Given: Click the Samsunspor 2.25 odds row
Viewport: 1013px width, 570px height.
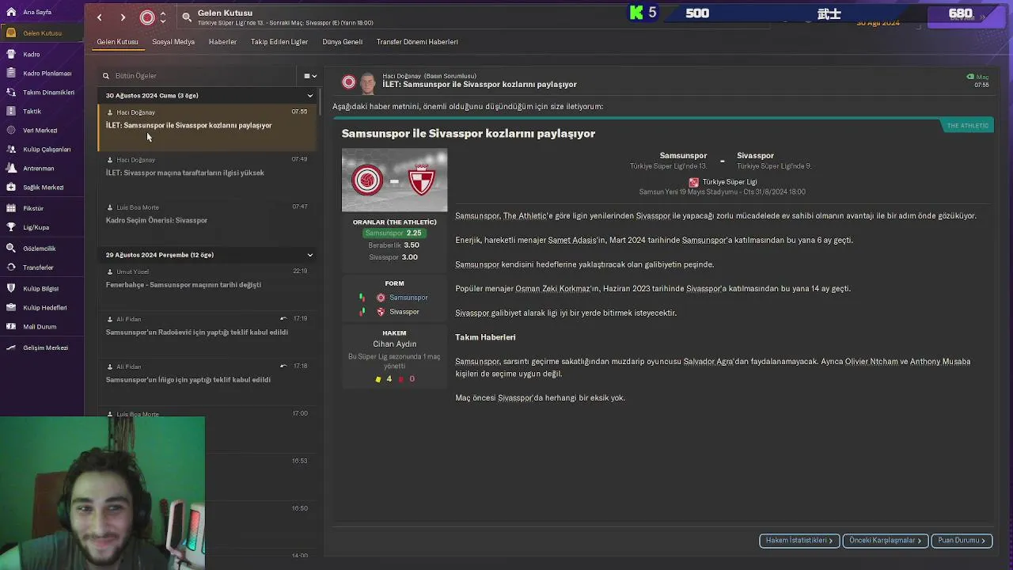Looking at the screenshot, I should click(x=393, y=234).
